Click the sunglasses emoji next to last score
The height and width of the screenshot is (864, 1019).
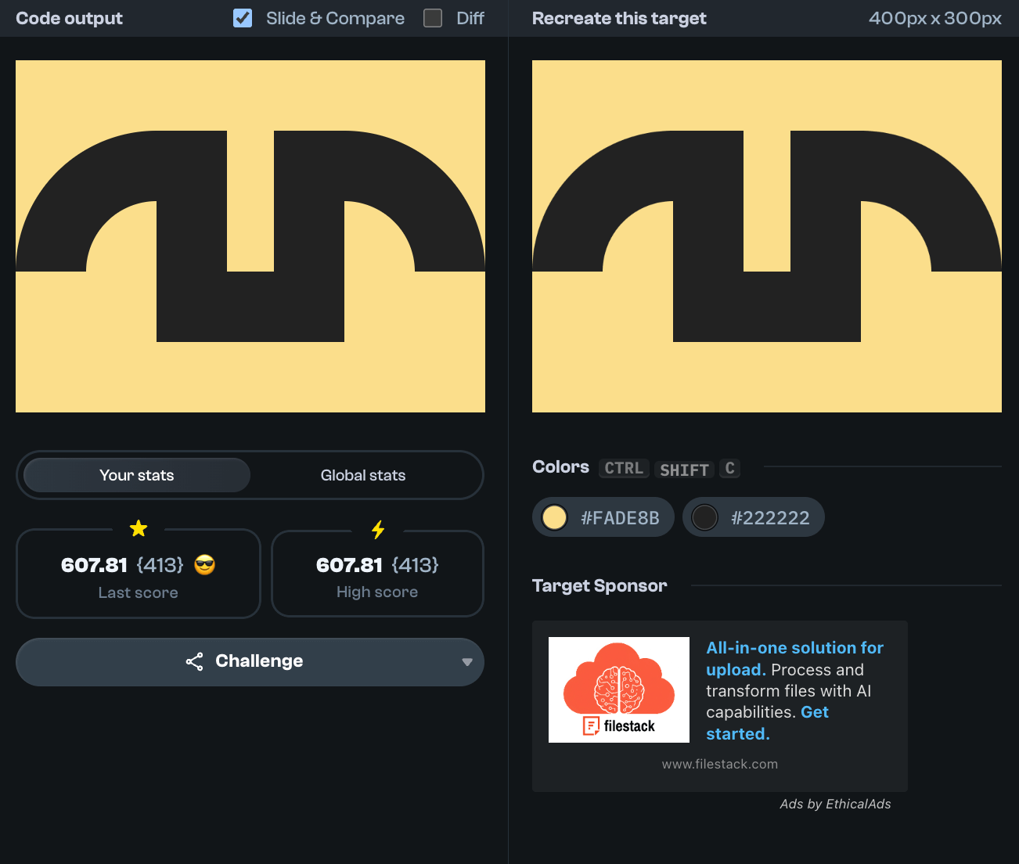click(x=205, y=565)
